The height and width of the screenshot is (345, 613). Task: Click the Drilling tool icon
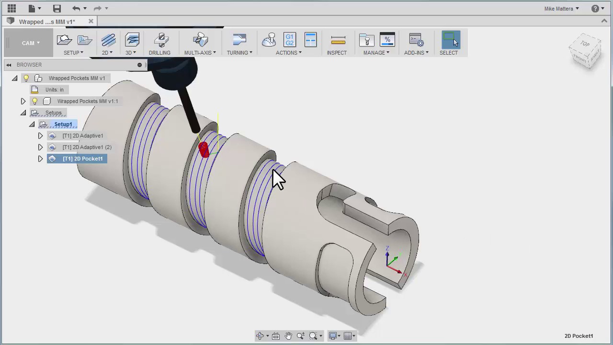(161, 40)
